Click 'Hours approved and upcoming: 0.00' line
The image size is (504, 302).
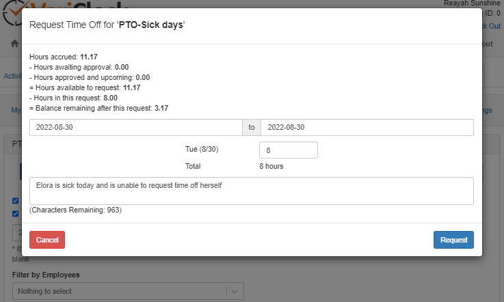[90, 77]
